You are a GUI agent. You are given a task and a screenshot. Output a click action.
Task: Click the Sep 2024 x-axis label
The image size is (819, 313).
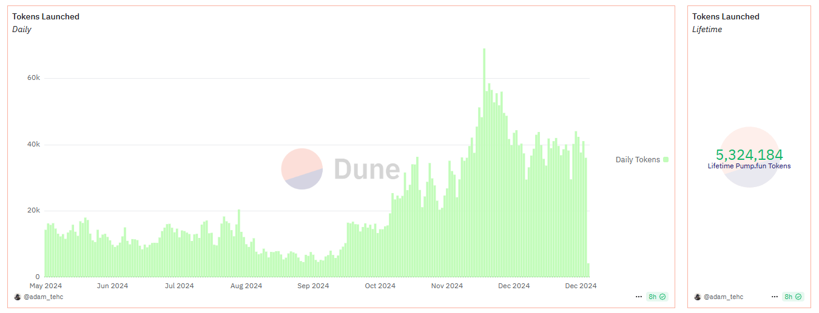pos(312,286)
